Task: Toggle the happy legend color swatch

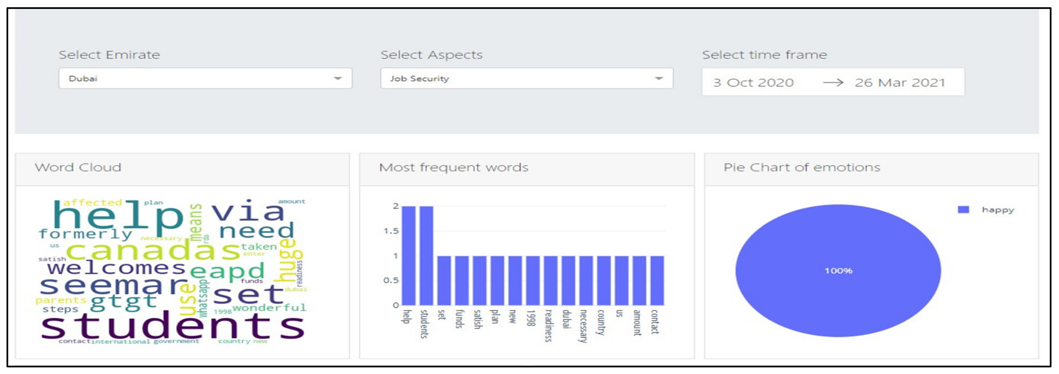Action: tap(963, 210)
